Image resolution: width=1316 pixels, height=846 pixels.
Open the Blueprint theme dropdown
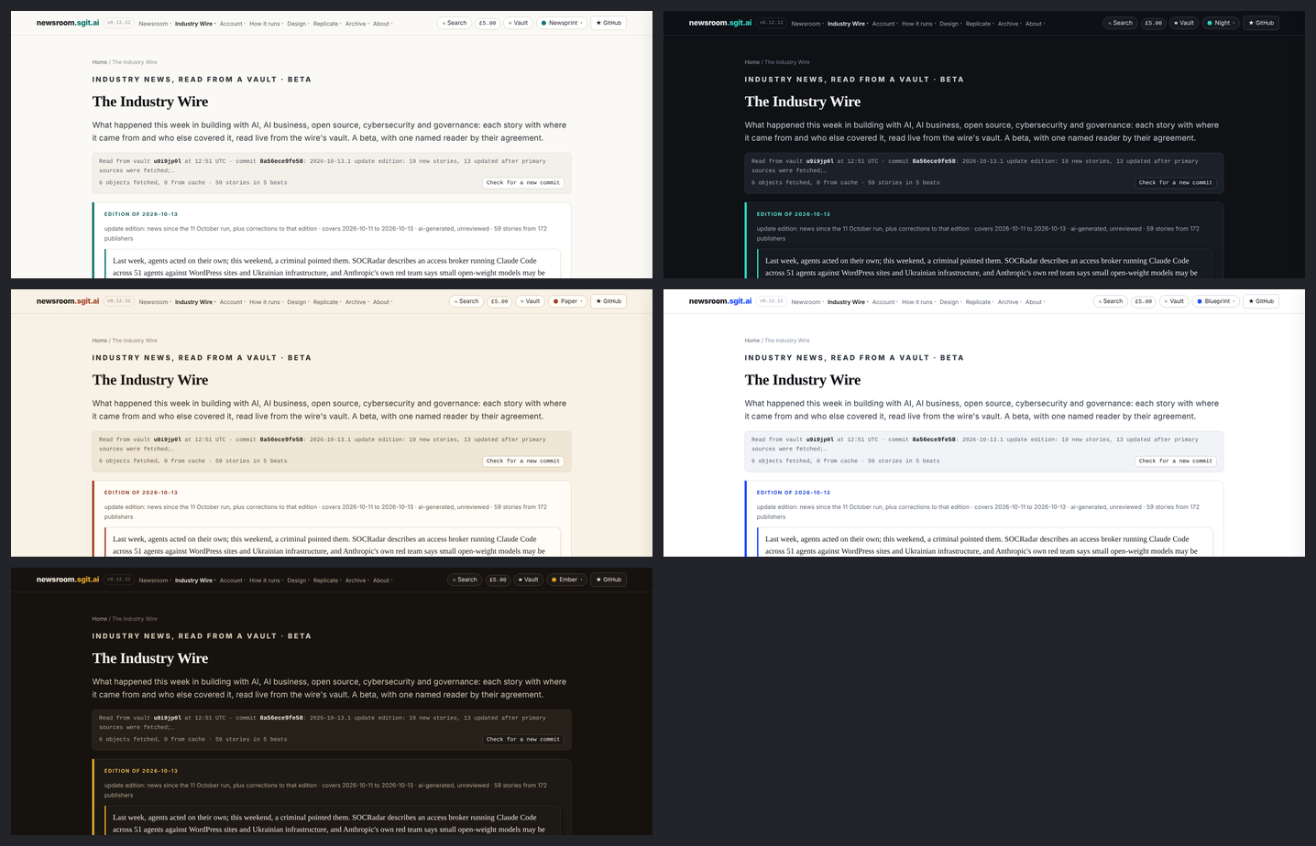[x=1215, y=301]
